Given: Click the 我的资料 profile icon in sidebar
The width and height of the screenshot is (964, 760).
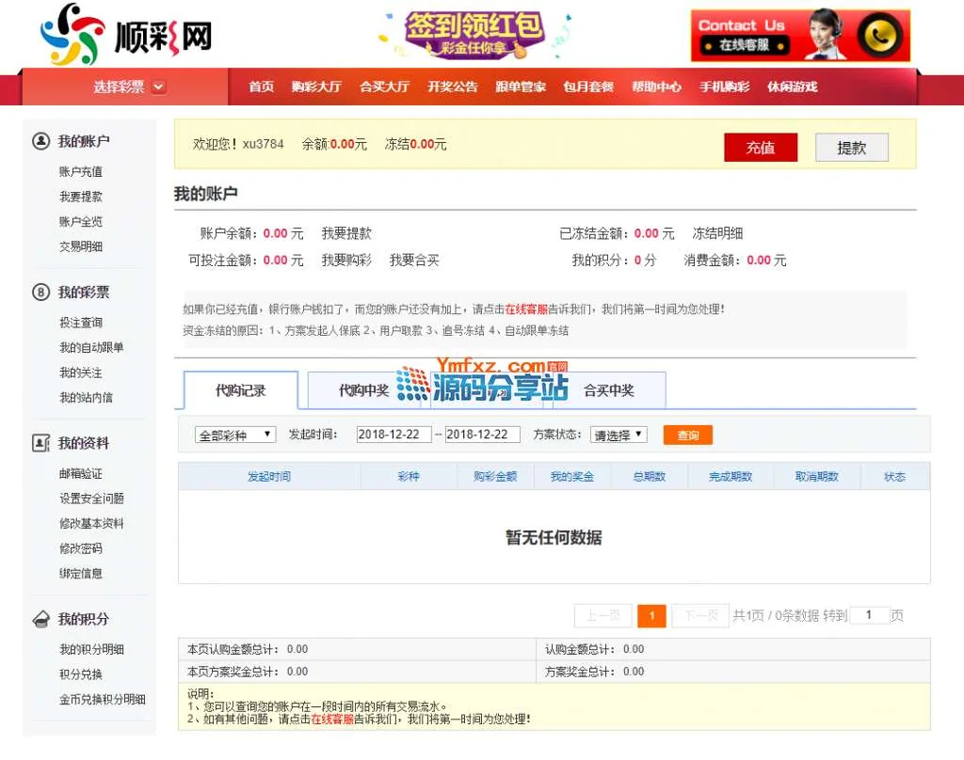Looking at the screenshot, I should [x=40, y=443].
